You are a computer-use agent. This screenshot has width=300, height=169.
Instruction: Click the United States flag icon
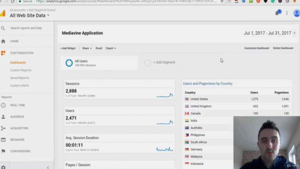tap(187, 99)
